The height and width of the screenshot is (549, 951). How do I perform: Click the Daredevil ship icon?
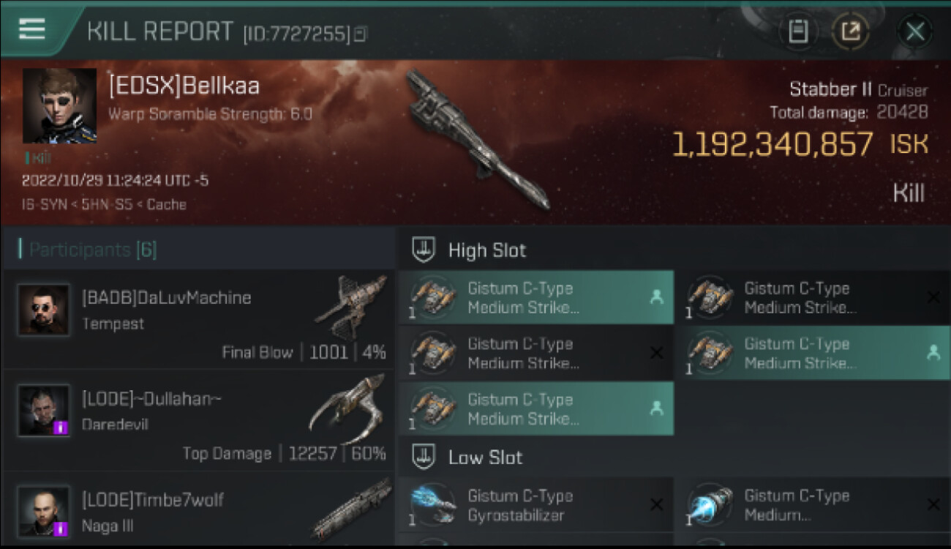[347, 408]
